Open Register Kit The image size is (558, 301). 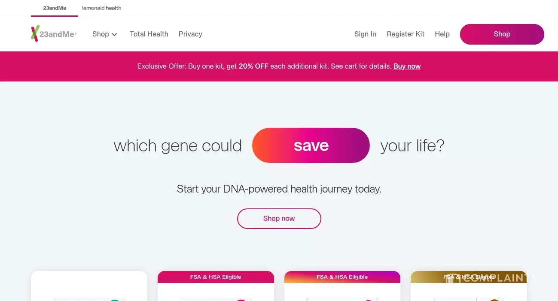pos(405,34)
